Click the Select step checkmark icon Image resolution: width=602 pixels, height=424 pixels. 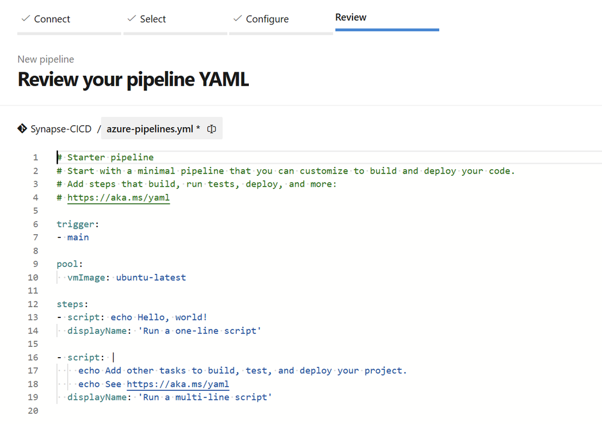tap(131, 19)
